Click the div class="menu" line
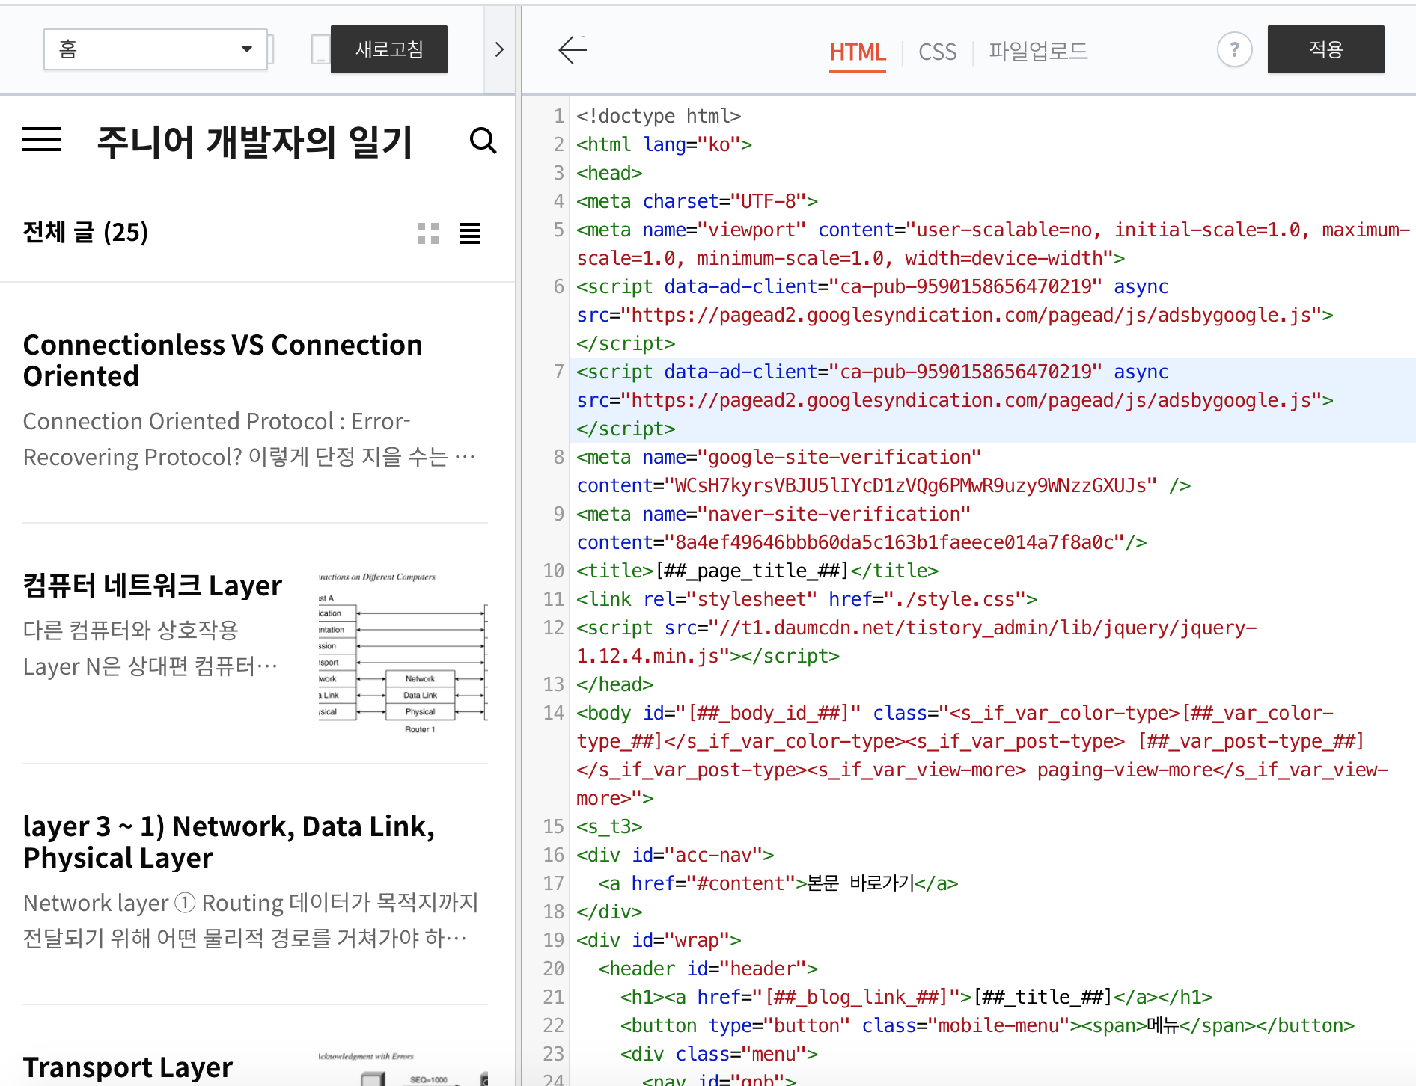1416x1086 pixels. (719, 1054)
